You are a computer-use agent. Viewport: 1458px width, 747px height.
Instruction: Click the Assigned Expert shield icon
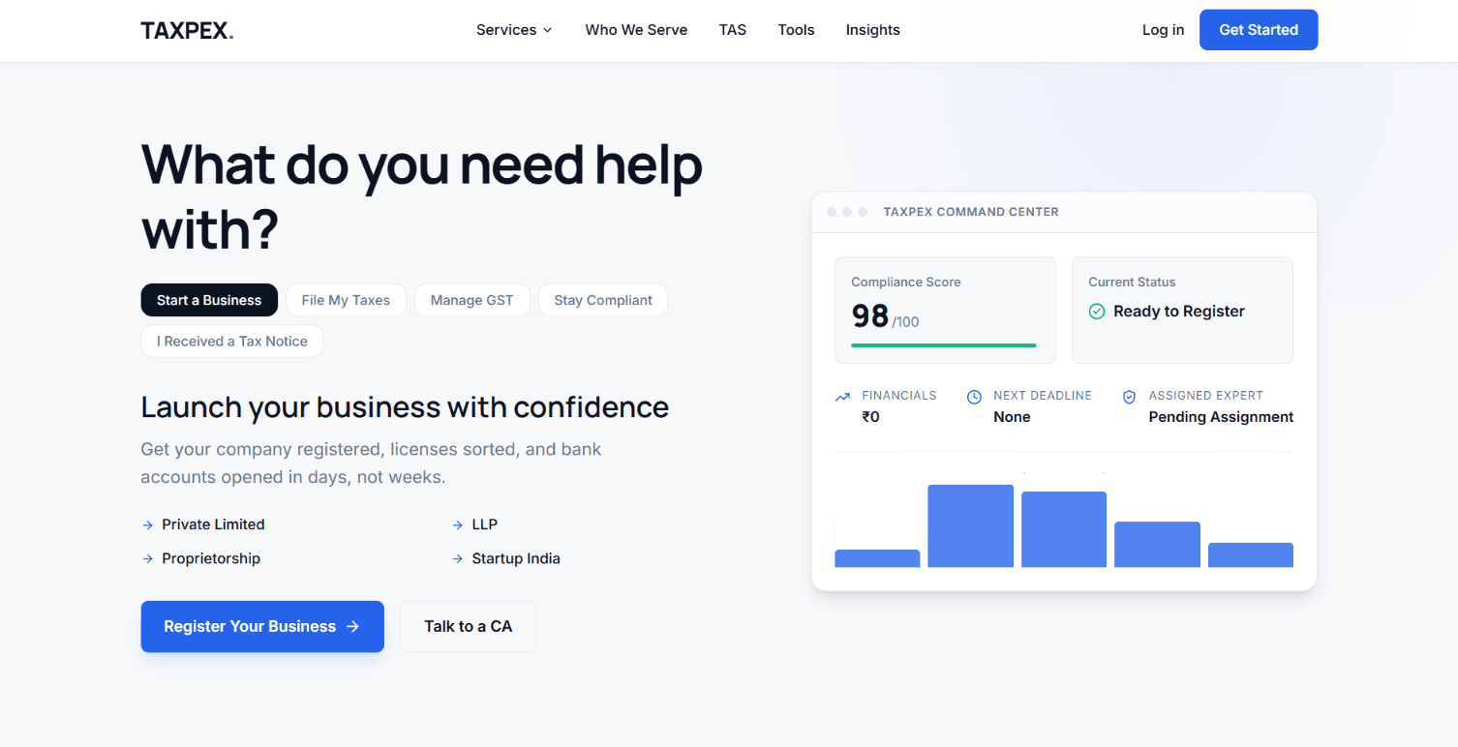[1129, 397]
